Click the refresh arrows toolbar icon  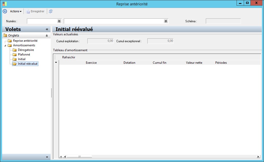tap(51, 11)
